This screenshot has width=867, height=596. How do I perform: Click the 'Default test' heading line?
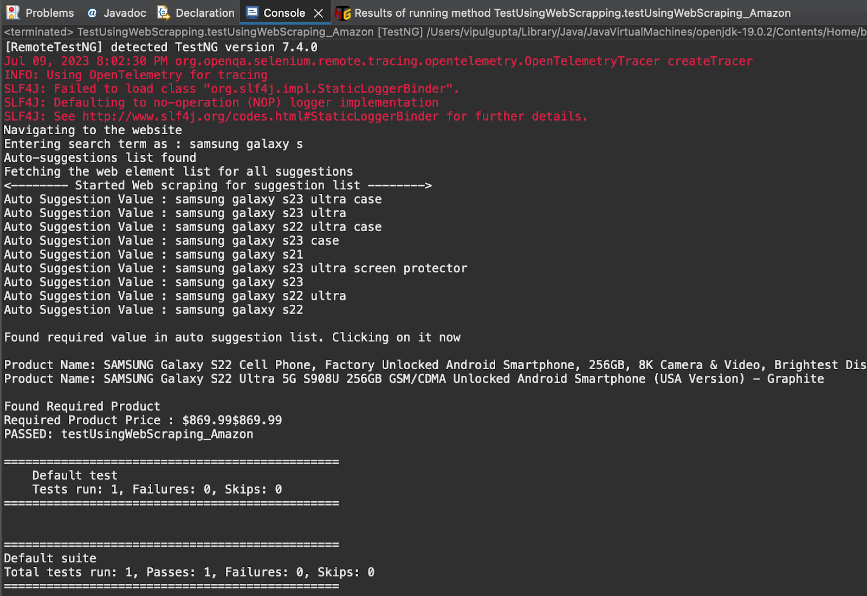point(75,475)
